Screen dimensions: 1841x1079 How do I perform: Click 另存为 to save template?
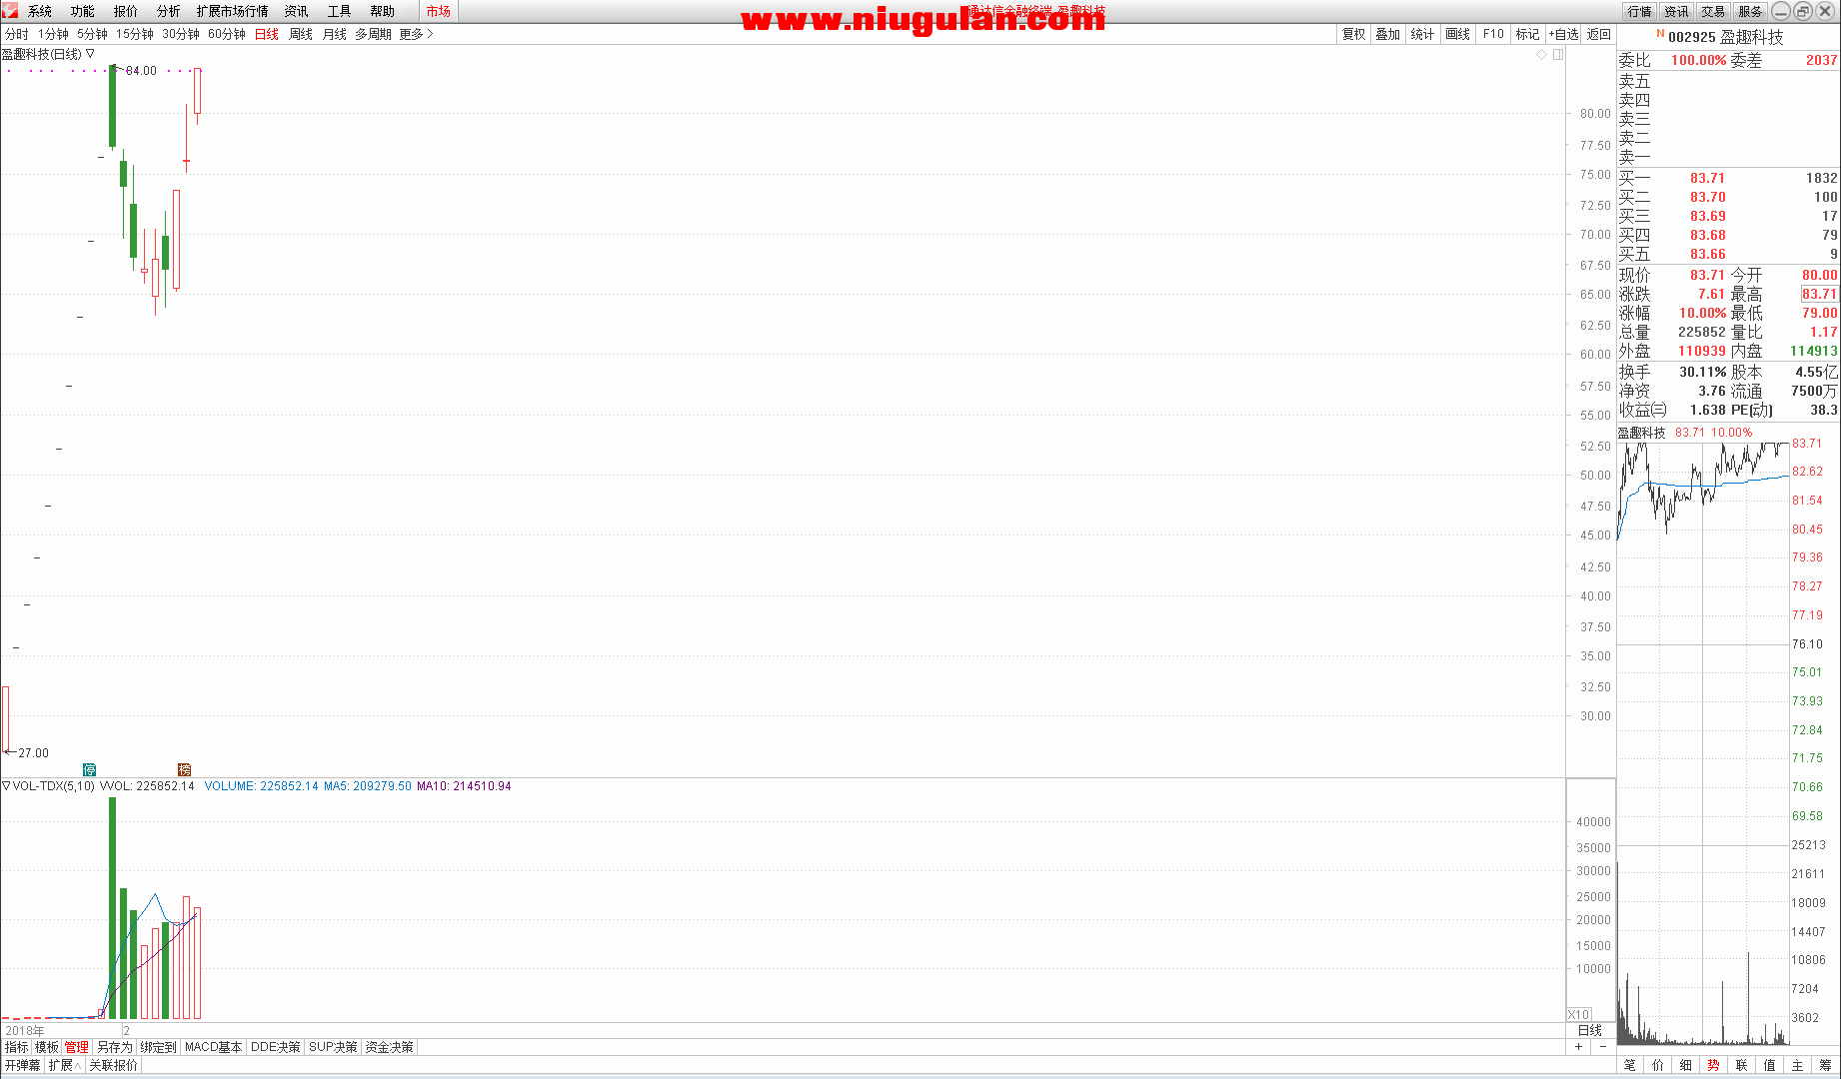115,1047
